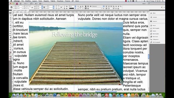Select the Zoom tool in toolbox
Viewport: 174px width, 98px height.
[10, 48]
